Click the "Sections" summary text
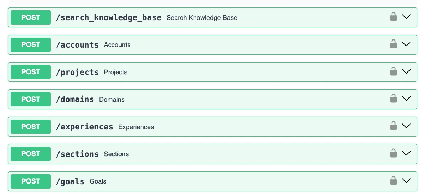 click(116, 154)
